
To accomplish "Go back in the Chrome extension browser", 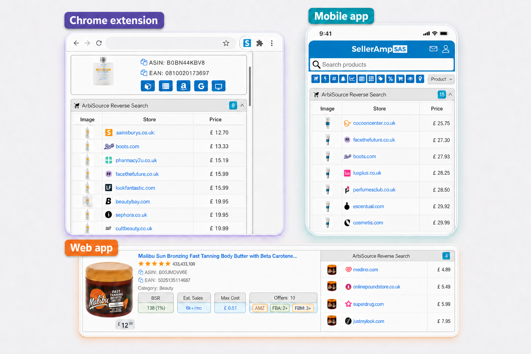I will [76, 43].
